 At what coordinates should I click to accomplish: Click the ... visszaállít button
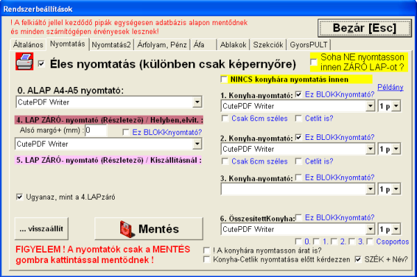42,229
